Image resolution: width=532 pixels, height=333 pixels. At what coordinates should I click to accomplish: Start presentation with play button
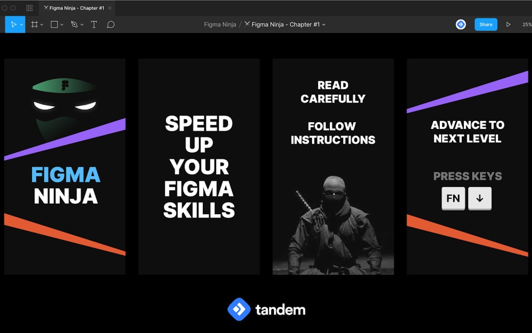pyautogui.click(x=509, y=25)
